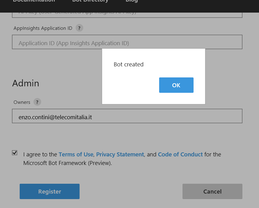Show help tooltip for Owners field
Image resolution: width=259 pixels, height=208 pixels.
[x=37, y=102]
